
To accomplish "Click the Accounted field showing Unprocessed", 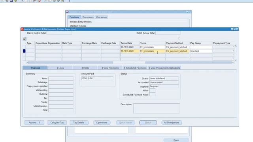I will click(x=164, y=82).
